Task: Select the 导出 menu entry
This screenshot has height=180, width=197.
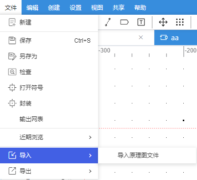Action: tap(49, 171)
